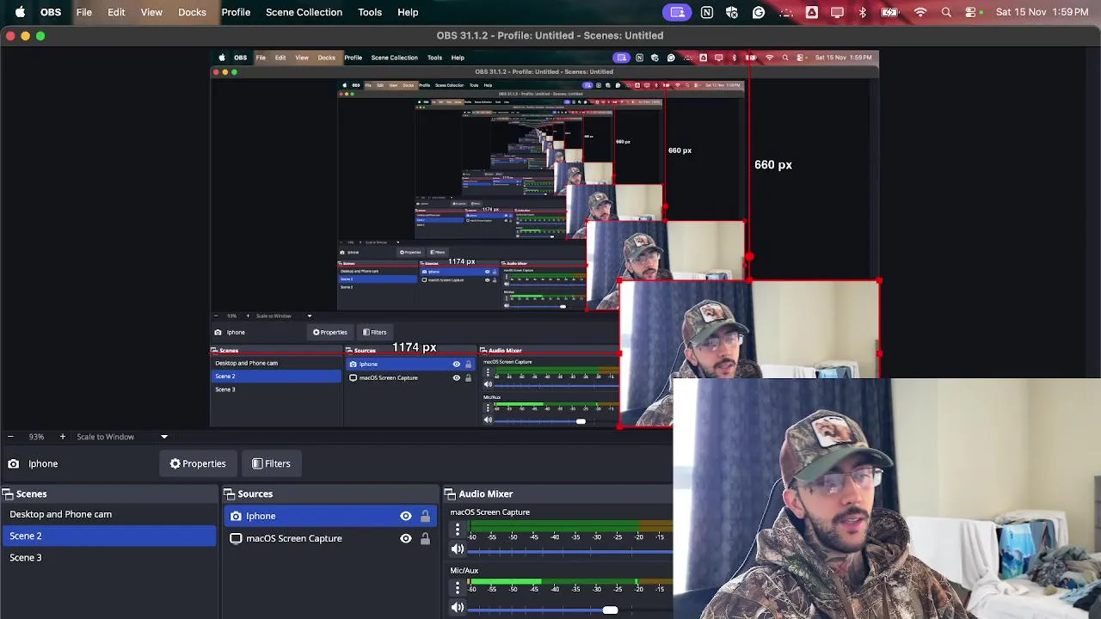The height and width of the screenshot is (619, 1101).
Task: Open options dots for Mic/Aux audio
Action: click(x=458, y=588)
